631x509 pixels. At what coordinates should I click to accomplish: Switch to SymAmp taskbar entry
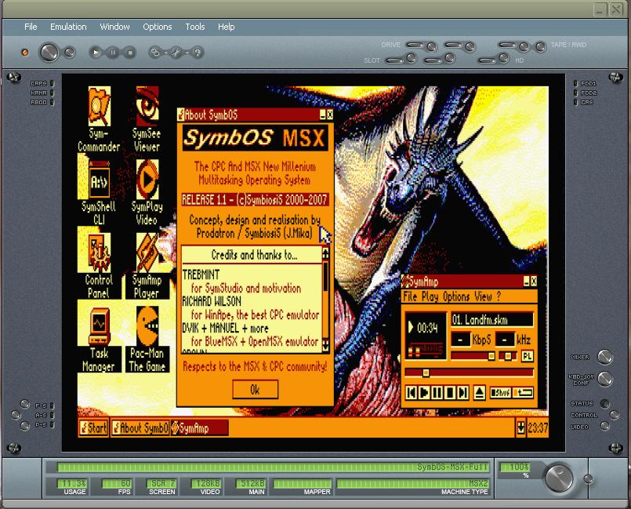200,427
